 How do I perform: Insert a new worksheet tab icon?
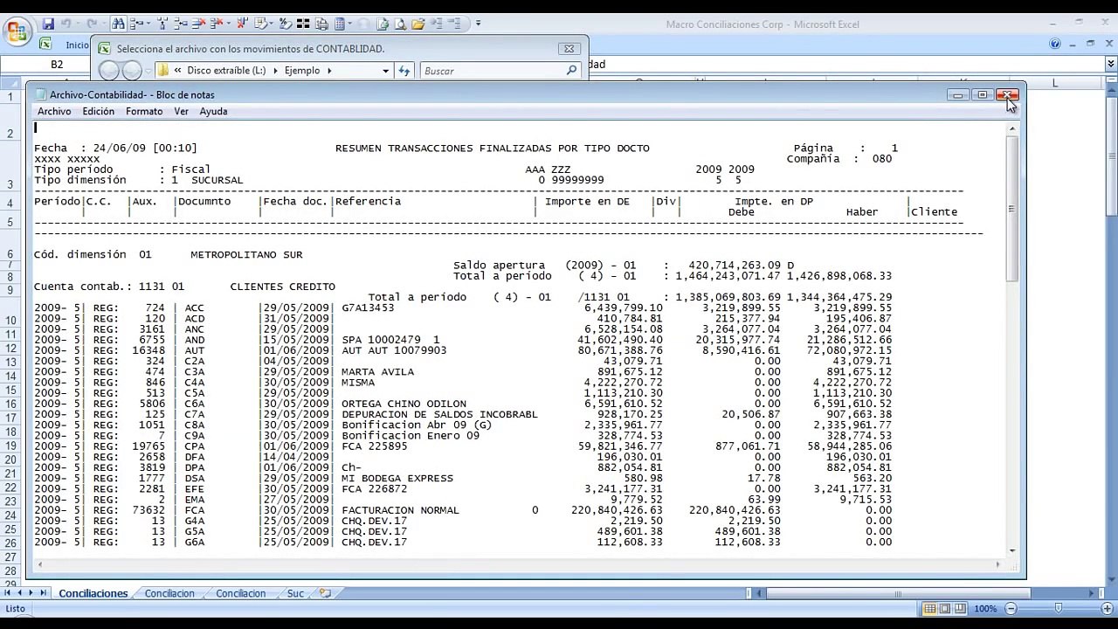click(325, 593)
